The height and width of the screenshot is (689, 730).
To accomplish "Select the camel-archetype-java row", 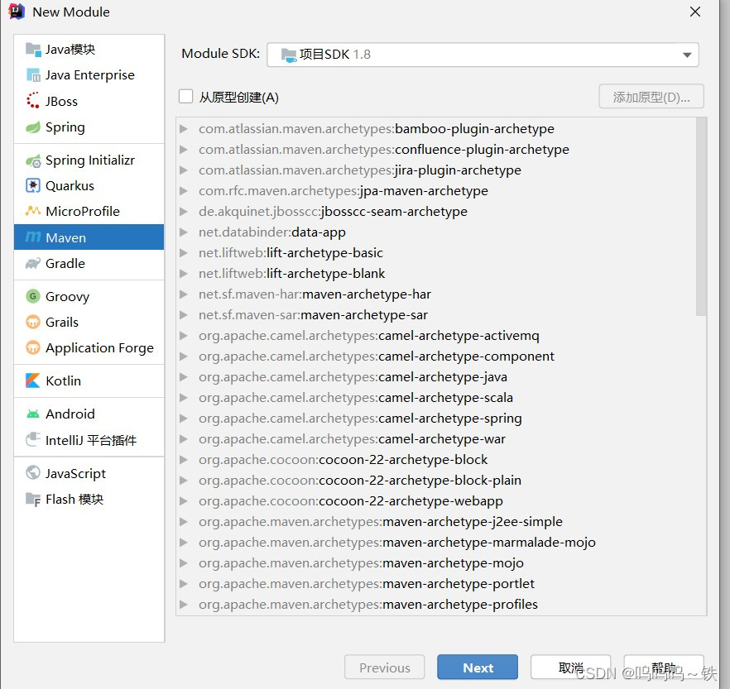I will point(436,377).
